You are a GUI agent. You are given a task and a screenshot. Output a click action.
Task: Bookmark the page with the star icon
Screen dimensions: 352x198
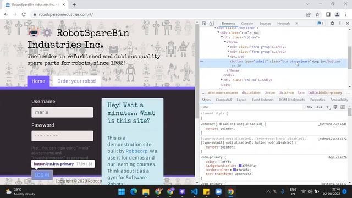click(317, 14)
